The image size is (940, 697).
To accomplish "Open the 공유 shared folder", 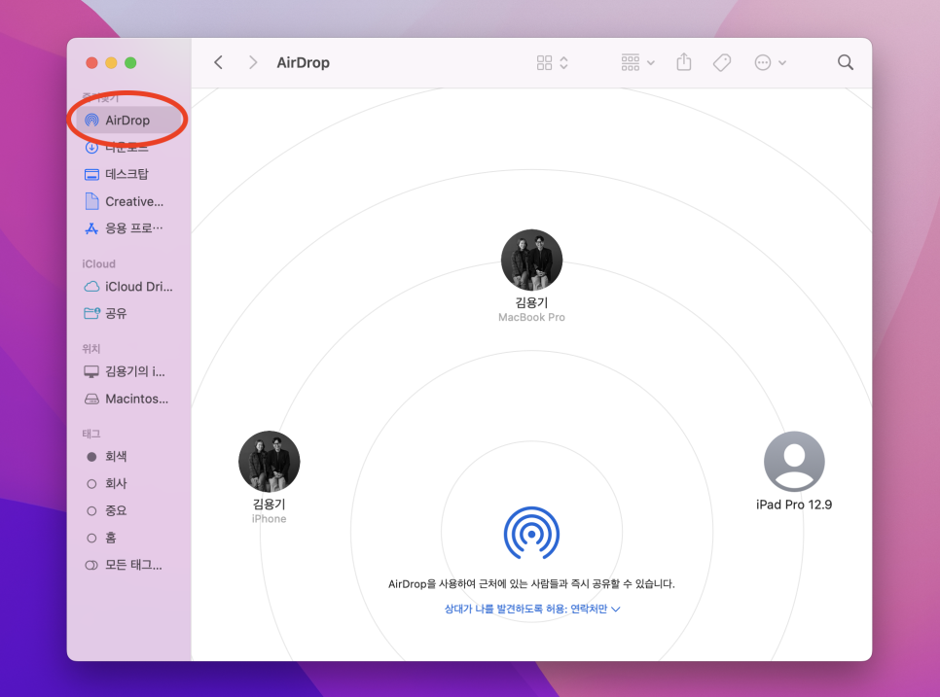I will click(128, 313).
